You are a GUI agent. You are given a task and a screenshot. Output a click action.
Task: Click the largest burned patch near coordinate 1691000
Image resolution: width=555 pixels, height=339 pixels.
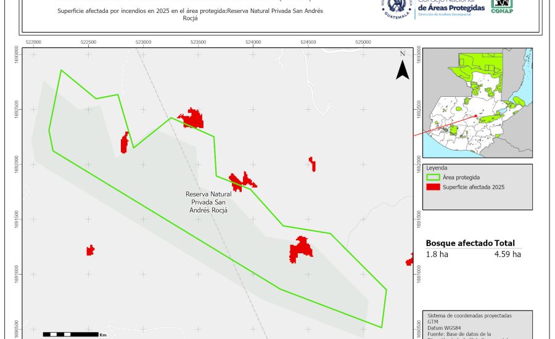[x=301, y=248]
